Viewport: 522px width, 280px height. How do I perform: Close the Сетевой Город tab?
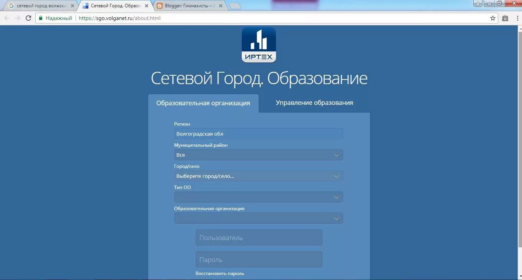(x=147, y=6)
